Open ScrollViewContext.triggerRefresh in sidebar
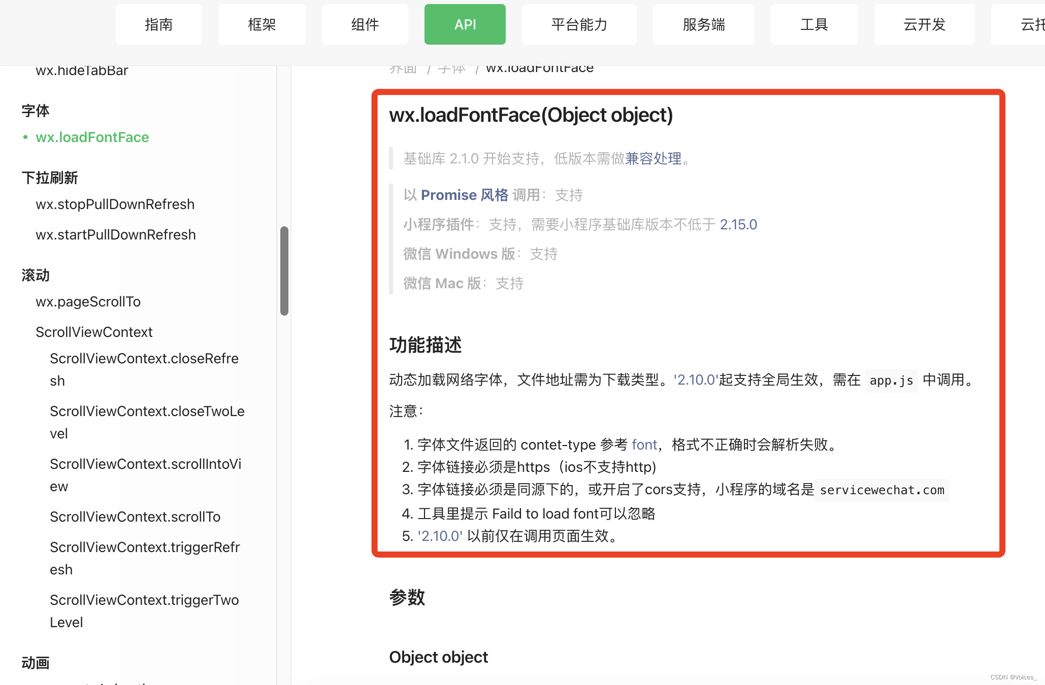Image resolution: width=1045 pixels, height=685 pixels. (x=145, y=558)
